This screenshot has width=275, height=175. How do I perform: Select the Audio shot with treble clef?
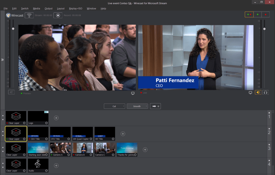38,165
